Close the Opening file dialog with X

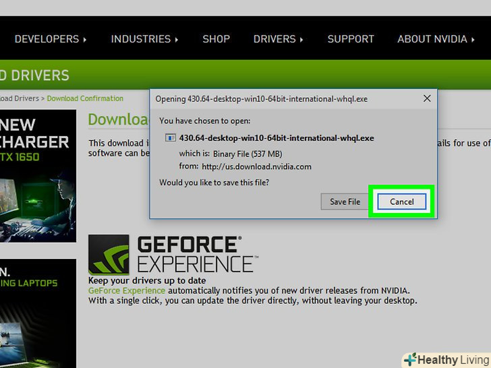coord(427,98)
